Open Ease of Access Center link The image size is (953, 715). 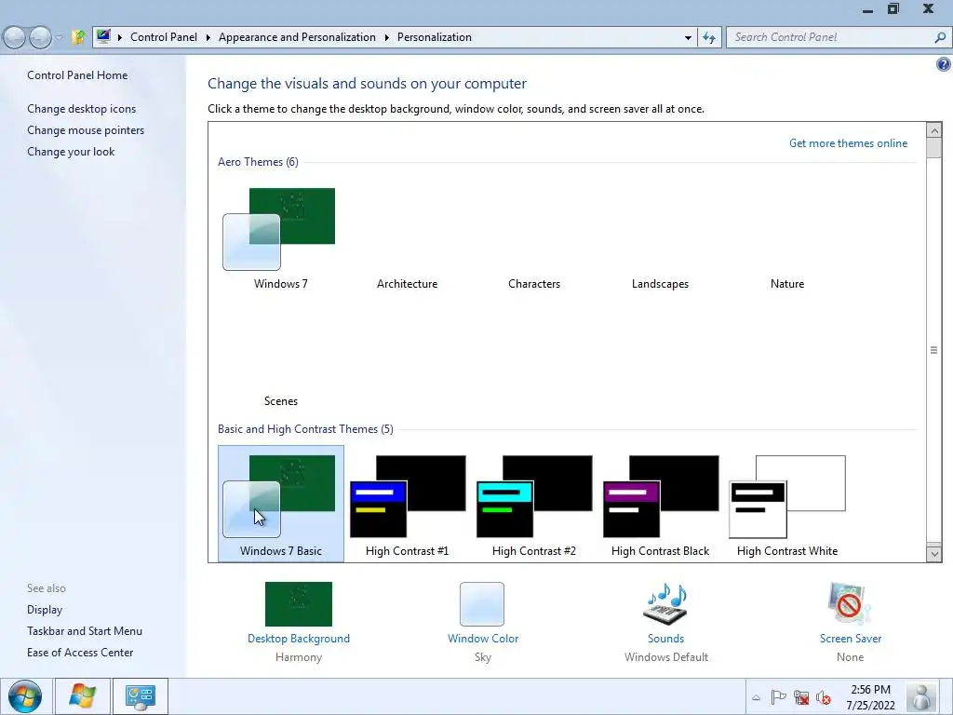[x=80, y=653]
